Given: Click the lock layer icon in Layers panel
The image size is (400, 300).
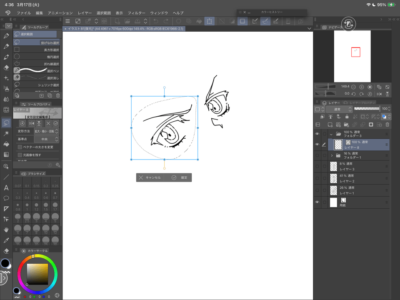Looking at the screenshot, I should coord(347,117).
